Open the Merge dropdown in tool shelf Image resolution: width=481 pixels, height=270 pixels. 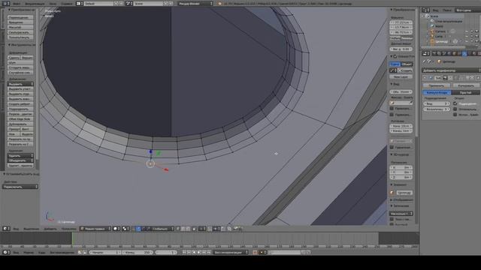20,160
